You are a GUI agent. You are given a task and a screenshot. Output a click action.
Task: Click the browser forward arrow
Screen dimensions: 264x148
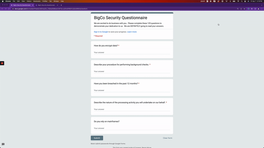point(6,9)
